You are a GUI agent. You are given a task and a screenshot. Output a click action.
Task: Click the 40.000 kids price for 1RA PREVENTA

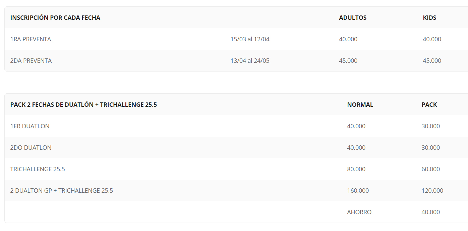click(432, 39)
